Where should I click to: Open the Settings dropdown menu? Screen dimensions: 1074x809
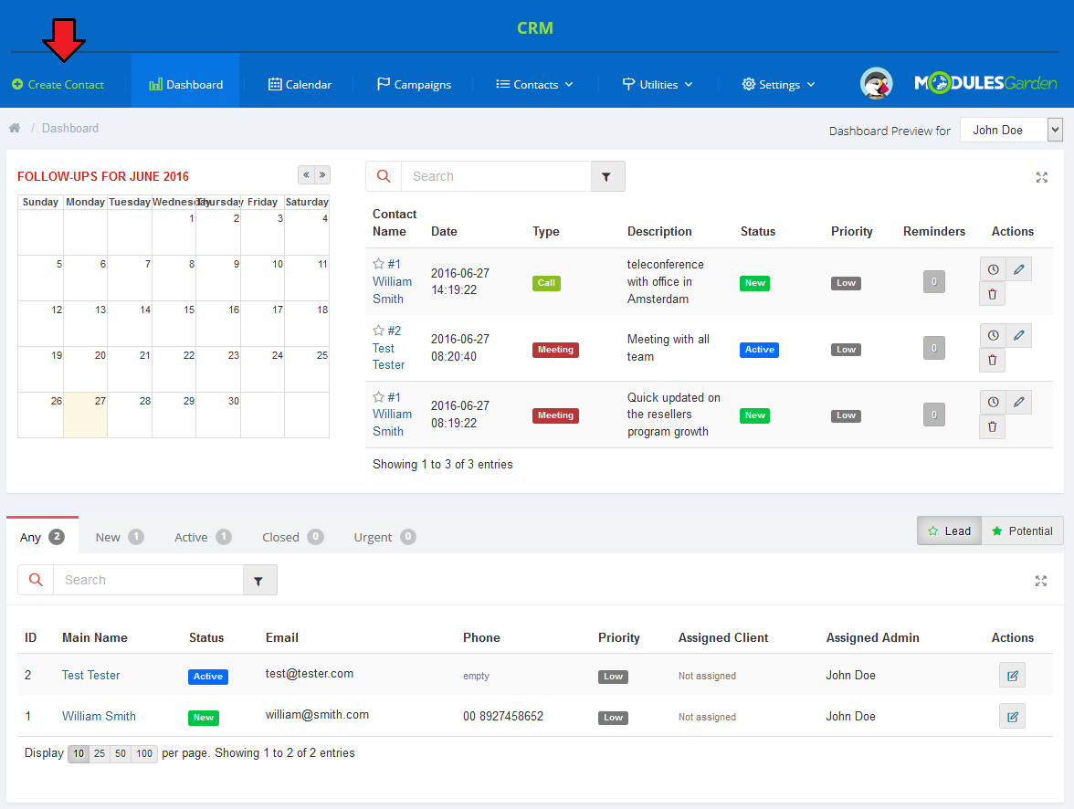pyautogui.click(x=779, y=84)
